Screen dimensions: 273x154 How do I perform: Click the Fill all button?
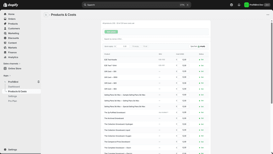[145, 46]
